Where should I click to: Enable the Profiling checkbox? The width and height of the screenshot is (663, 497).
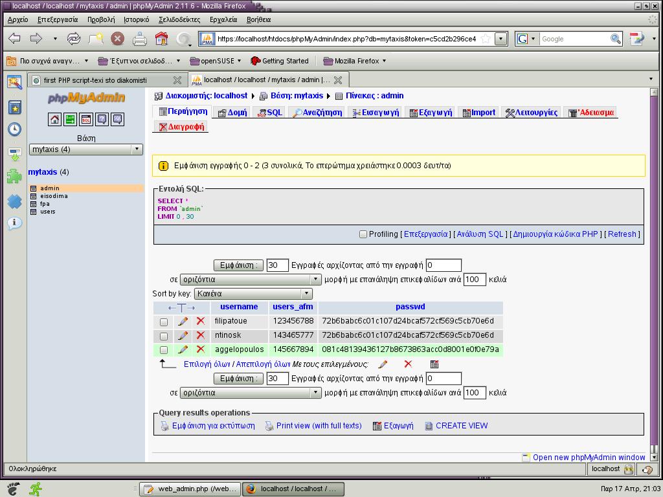363,234
